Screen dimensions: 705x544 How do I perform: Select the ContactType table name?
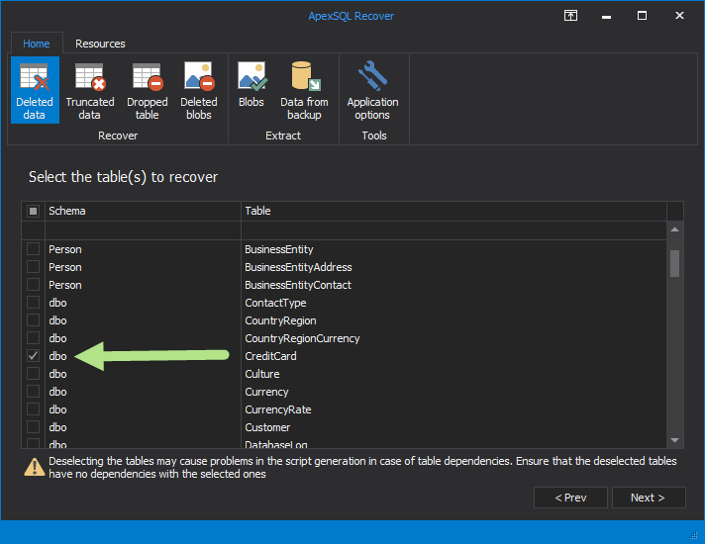pyautogui.click(x=275, y=304)
